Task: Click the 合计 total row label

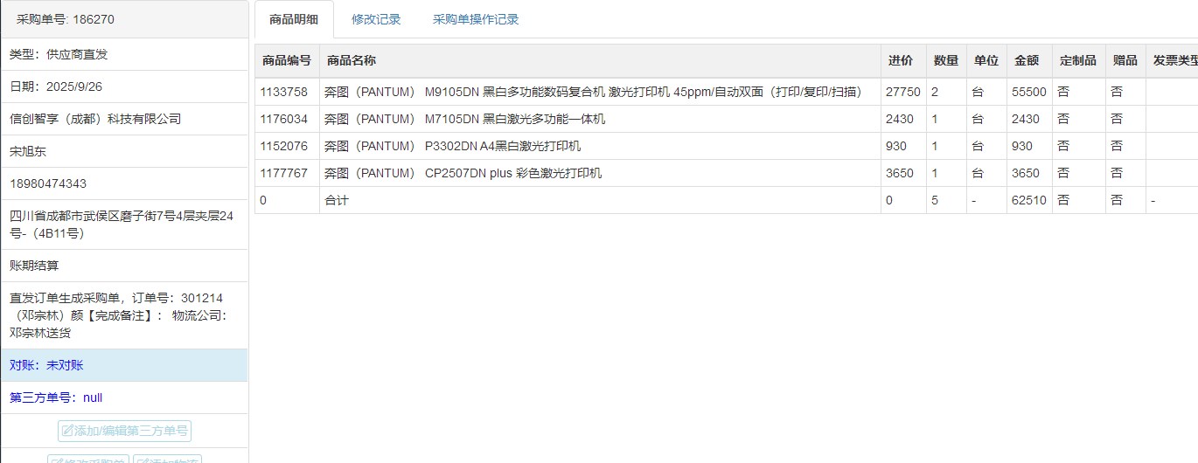Action: click(x=337, y=200)
